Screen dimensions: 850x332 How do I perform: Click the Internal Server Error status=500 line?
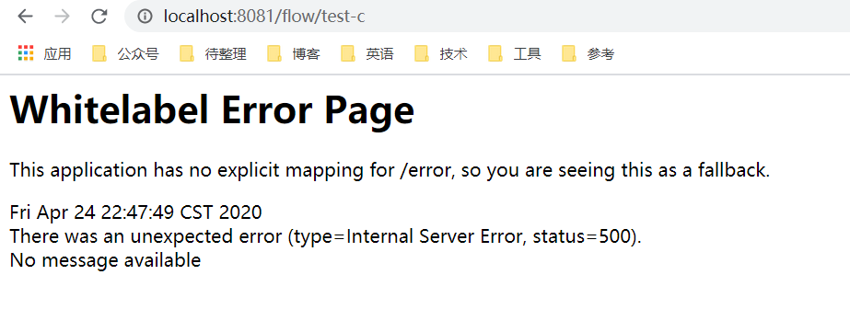point(326,236)
